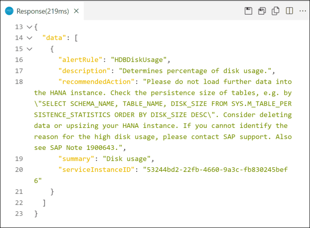310x228 pixels.
Task: Click the REST client tab icon
Action: tap(9, 11)
